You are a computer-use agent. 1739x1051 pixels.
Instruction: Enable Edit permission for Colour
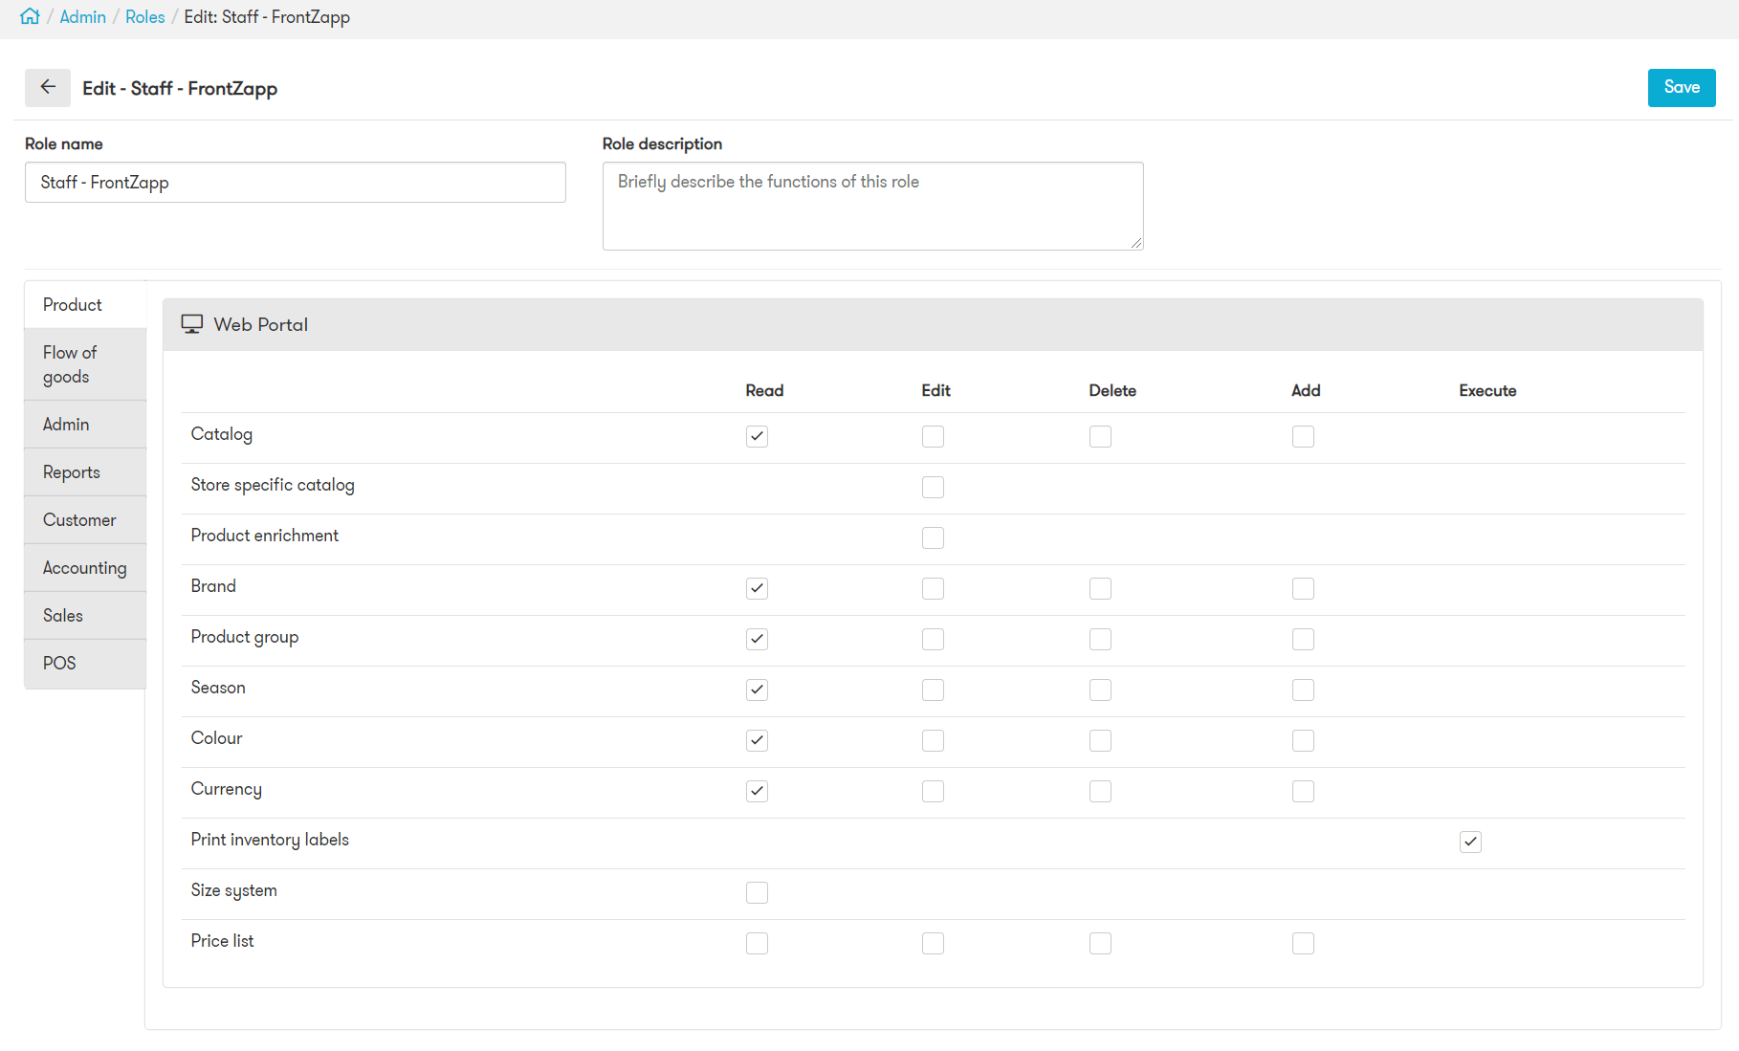click(933, 740)
